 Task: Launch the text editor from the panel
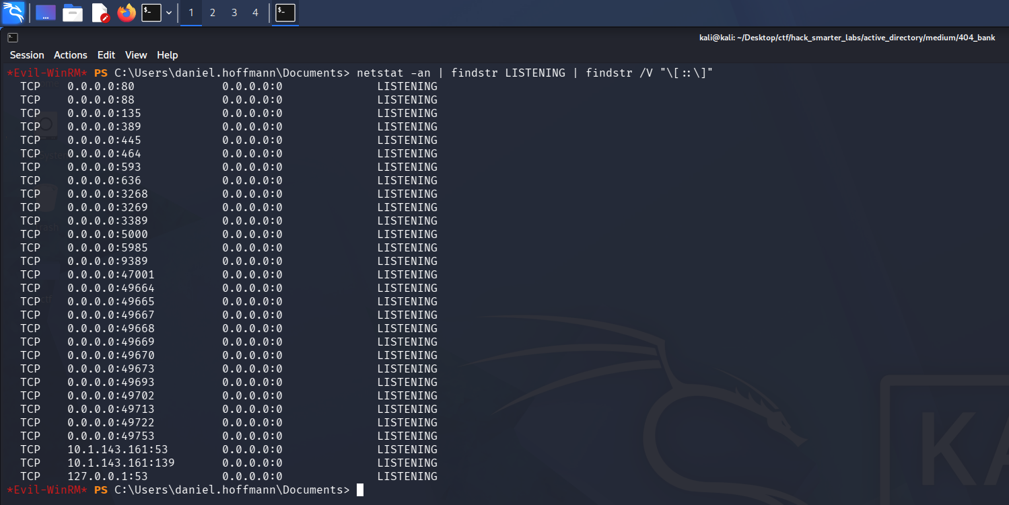100,12
